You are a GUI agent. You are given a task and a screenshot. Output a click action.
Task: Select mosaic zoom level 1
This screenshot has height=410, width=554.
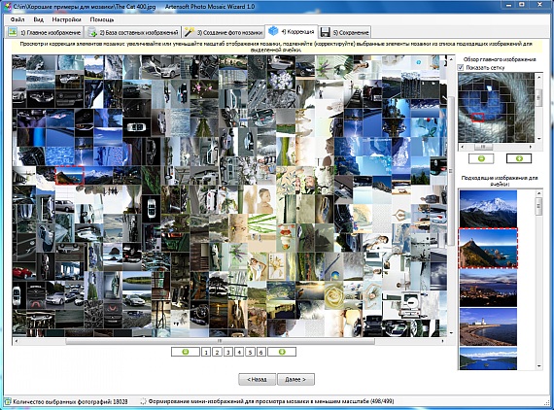click(206, 352)
